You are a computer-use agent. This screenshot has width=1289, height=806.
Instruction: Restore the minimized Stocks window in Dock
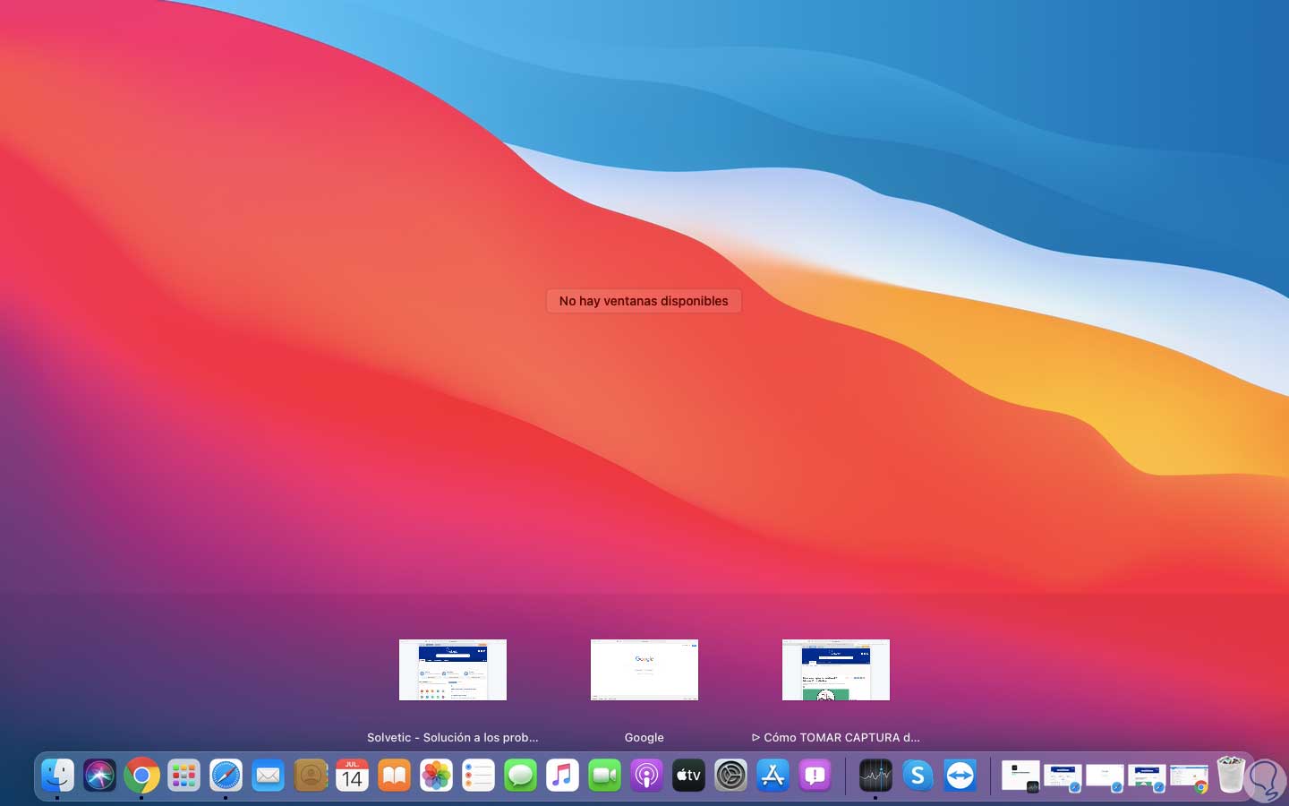coord(1020,776)
